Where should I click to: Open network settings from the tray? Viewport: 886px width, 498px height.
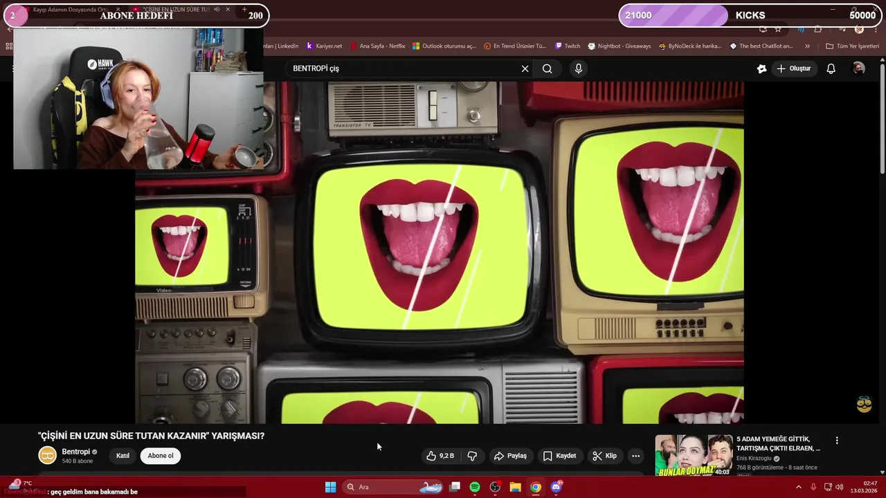pos(828,487)
